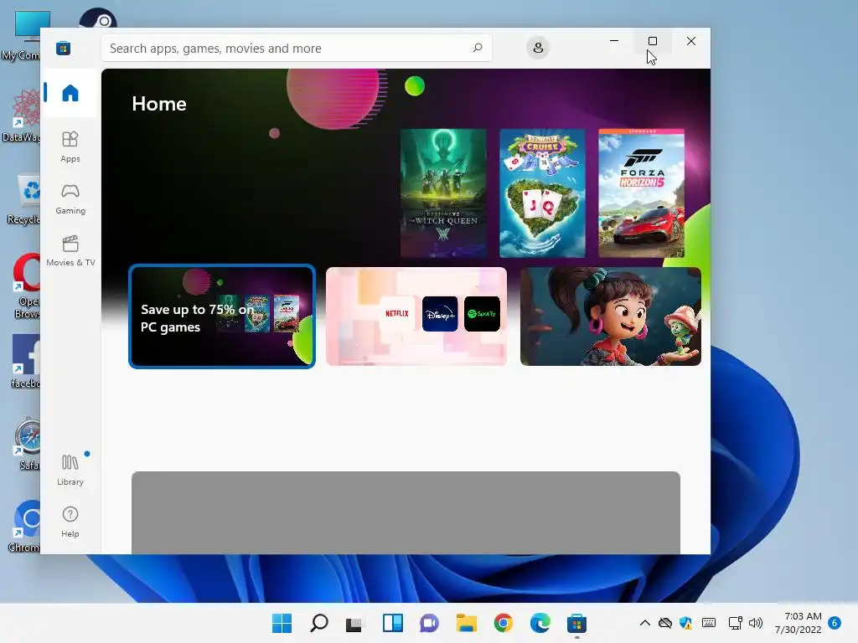Screen dimensions: 858x643
Task: Open Solitaire Cruise game tile
Action: [x=542, y=193]
